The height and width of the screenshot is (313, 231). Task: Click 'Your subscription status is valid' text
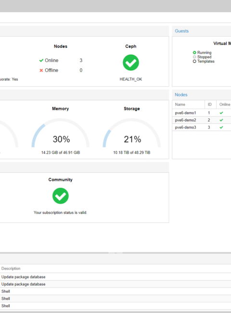click(60, 212)
